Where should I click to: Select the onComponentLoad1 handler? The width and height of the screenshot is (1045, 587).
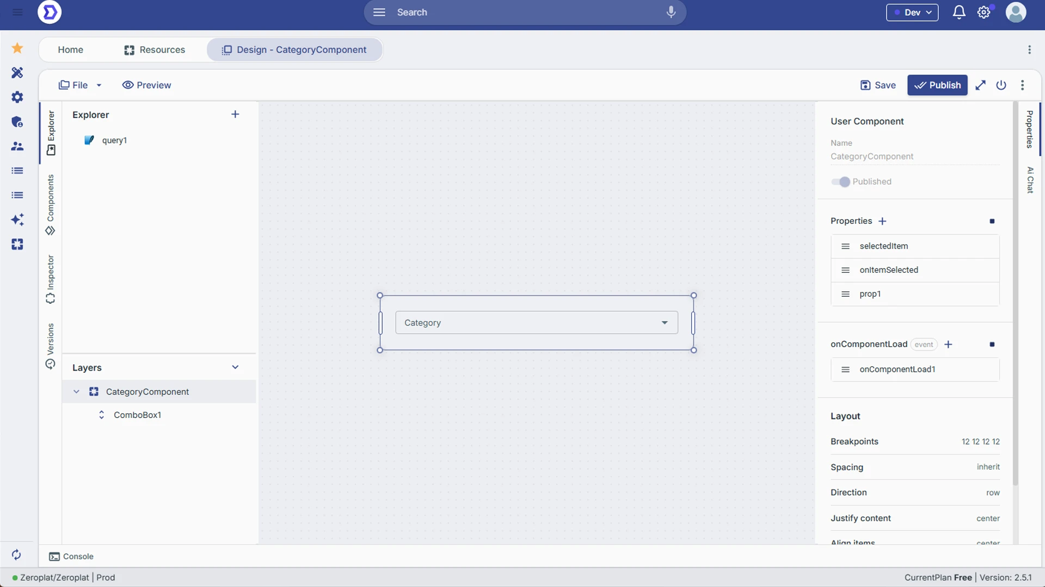pyautogui.click(x=915, y=370)
